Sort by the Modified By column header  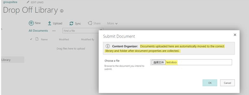[x=88, y=39]
